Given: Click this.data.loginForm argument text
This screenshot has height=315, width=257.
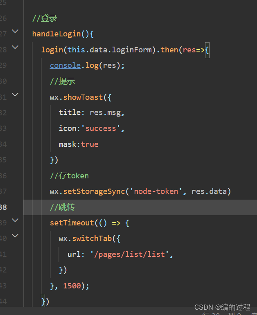Looking at the screenshot, I should pos(109,49).
